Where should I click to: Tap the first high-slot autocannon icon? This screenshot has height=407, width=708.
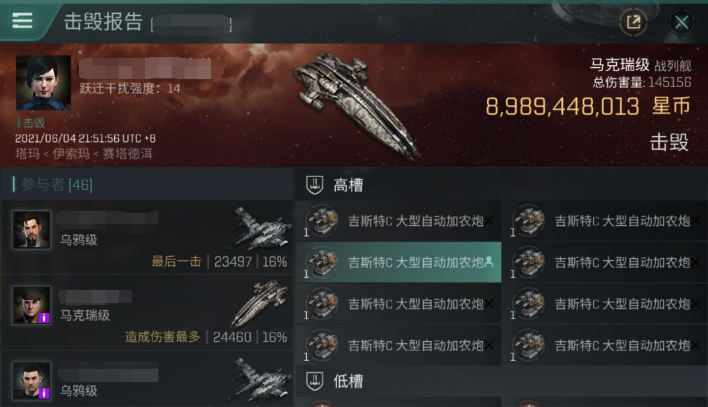[x=321, y=221]
